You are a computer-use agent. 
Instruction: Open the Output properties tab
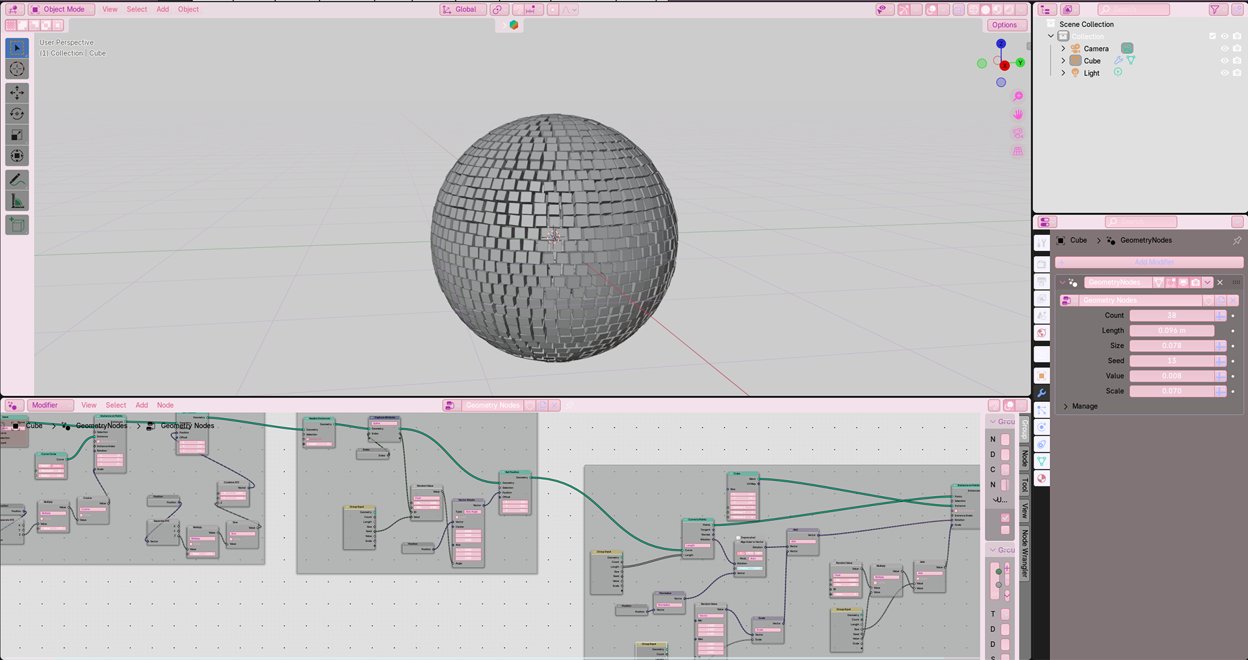1042,282
